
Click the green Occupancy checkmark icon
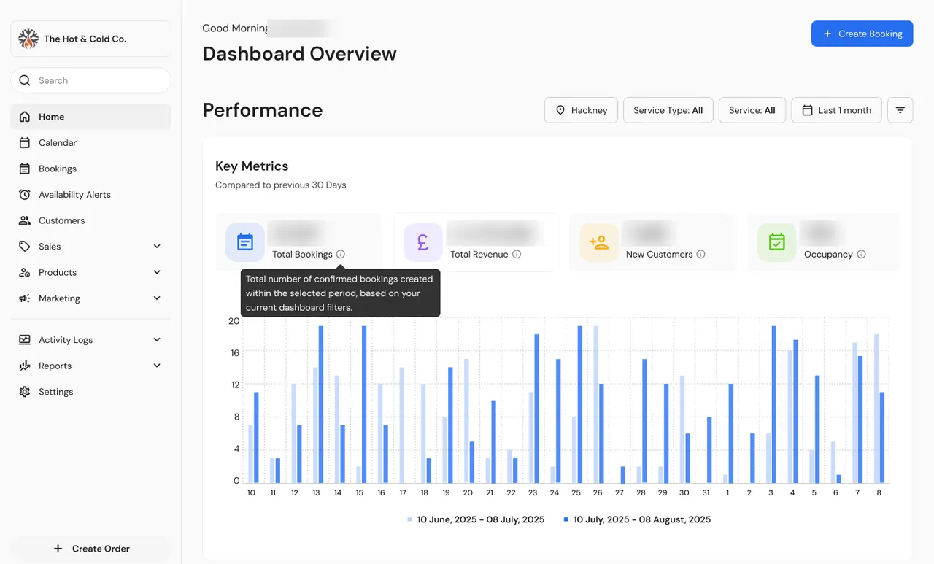tap(777, 242)
